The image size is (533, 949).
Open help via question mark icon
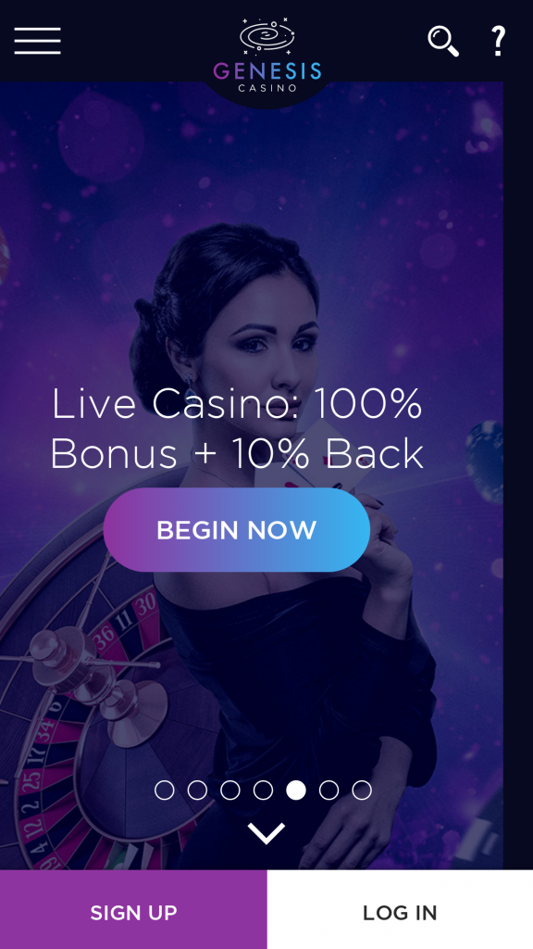point(497,41)
